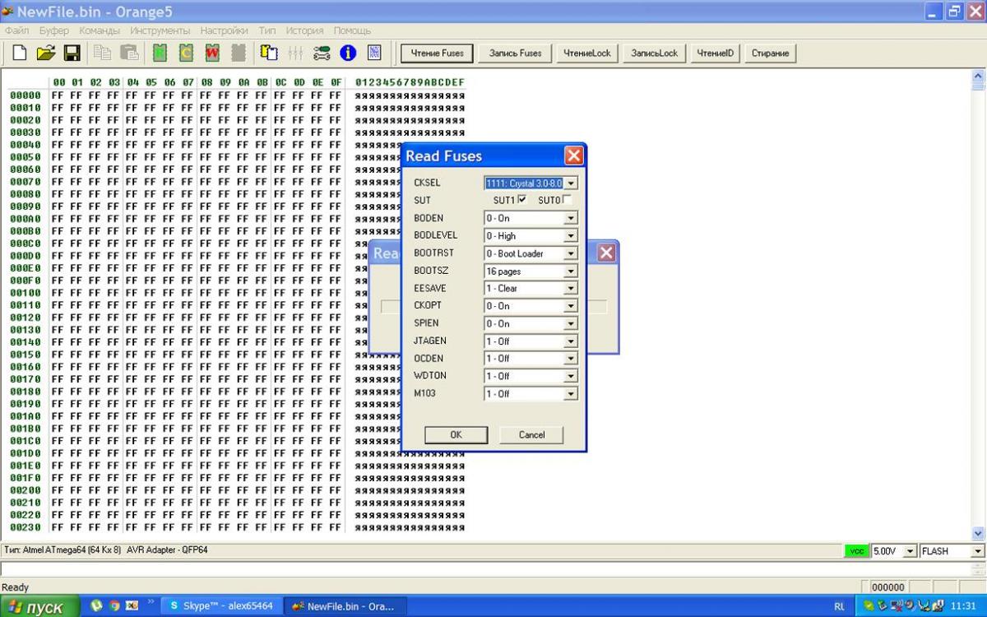Click the New file toolbar icon

pos(19,53)
